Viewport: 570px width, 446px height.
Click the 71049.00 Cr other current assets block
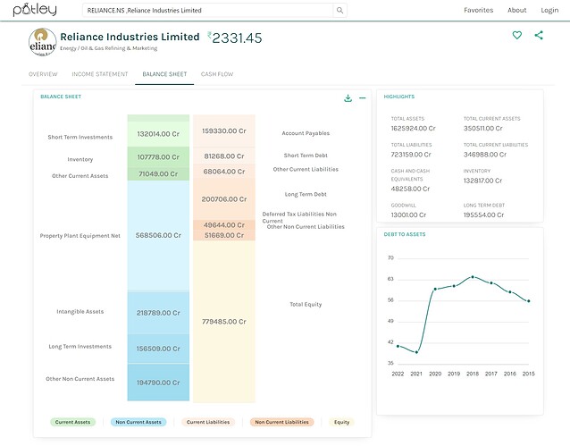point(158,174)
